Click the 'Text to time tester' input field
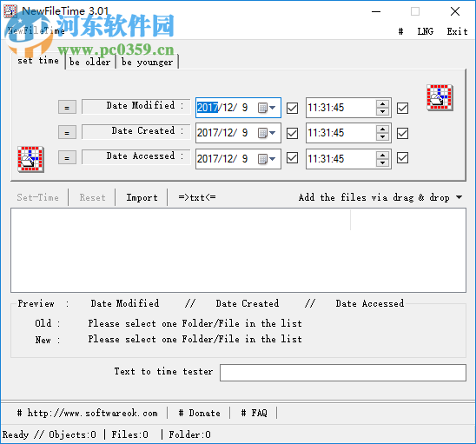476x444 pixels. point(343,373)
